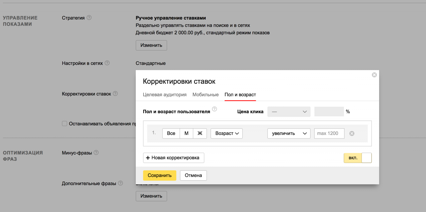Select the Ж gender option
The width and height of the screenshot is (426, 212).
click(x=200, y=133)
